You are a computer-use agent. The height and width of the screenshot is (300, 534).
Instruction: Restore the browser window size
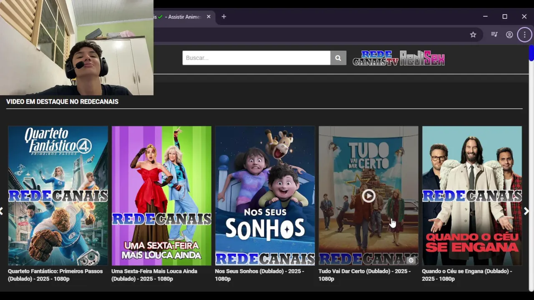pos(505,17)
